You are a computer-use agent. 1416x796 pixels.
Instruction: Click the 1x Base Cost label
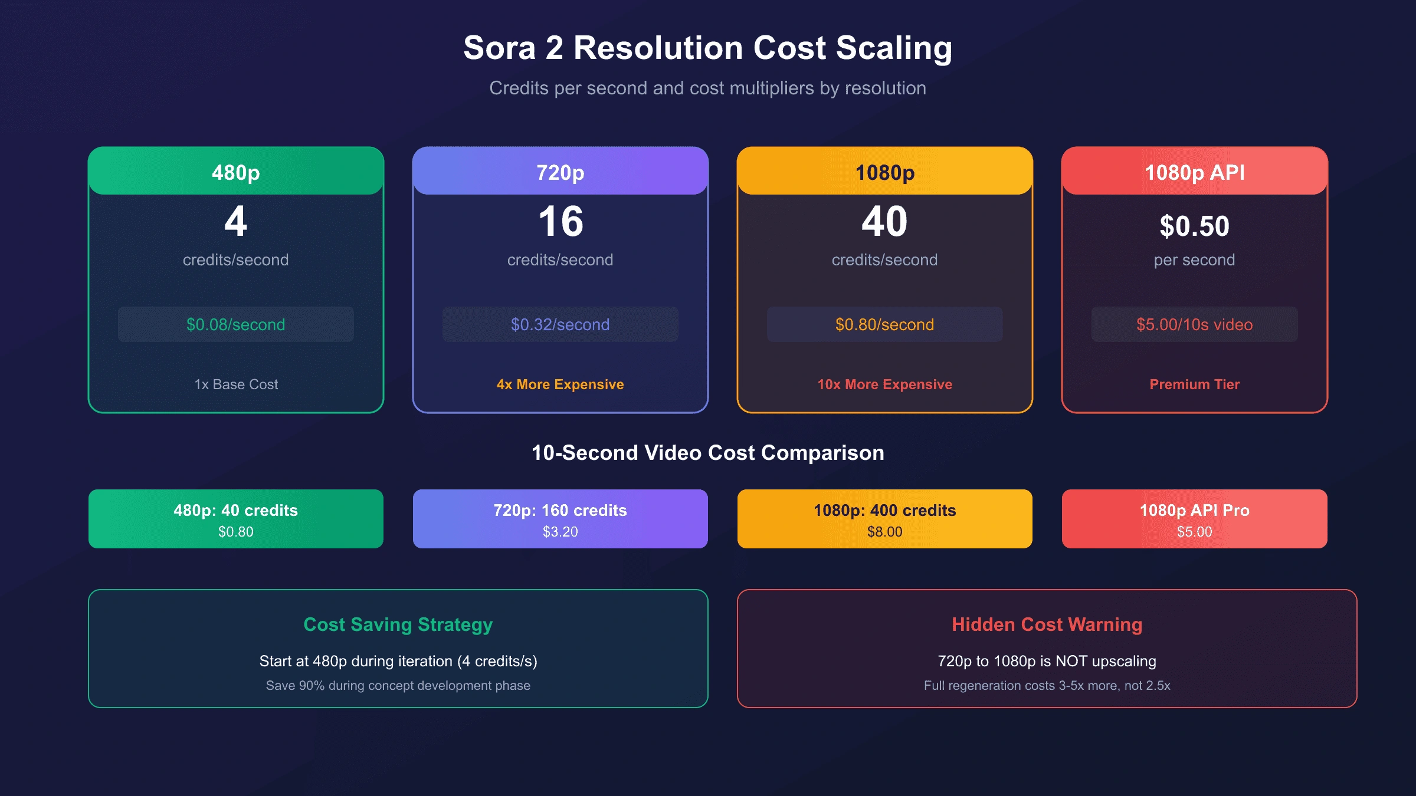(236, 384)
